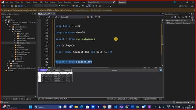The image size is (196, 110).
Task: Click the Execute query play icon in the SQL editor toolbar
Action: click(x=39, y=17)
